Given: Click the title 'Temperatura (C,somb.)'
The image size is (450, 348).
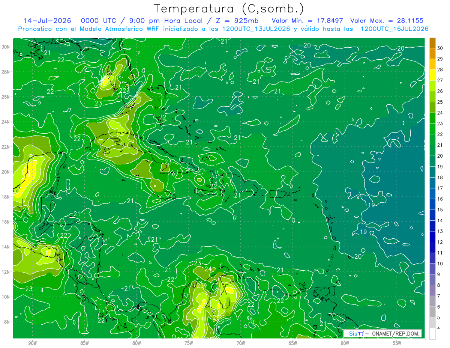Looking at the screenshot, I should point(229,9).
